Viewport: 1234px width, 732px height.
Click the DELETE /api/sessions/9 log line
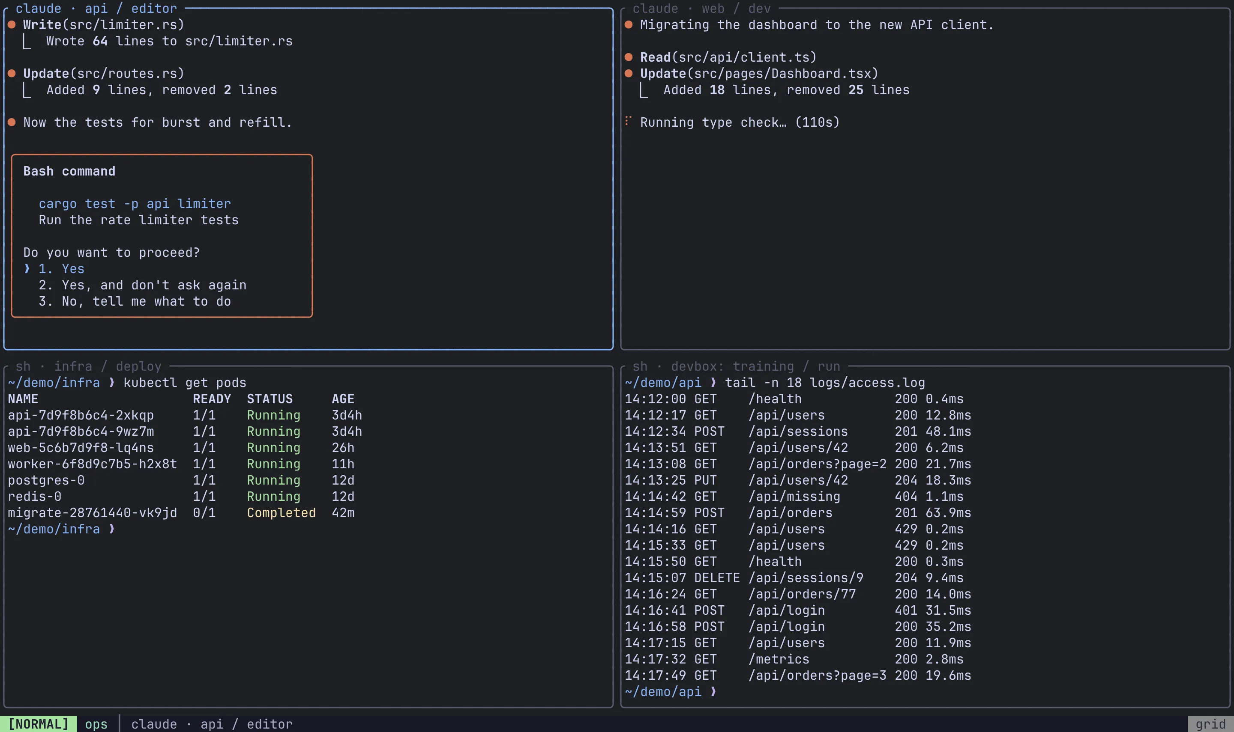pos(794,578)
